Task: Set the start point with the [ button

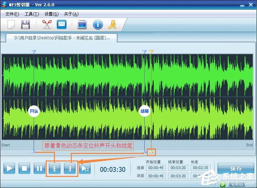Action: (x=55, y=169)
